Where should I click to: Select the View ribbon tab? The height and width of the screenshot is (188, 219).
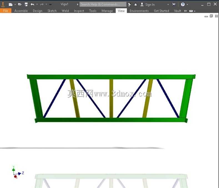coord(121,11)
